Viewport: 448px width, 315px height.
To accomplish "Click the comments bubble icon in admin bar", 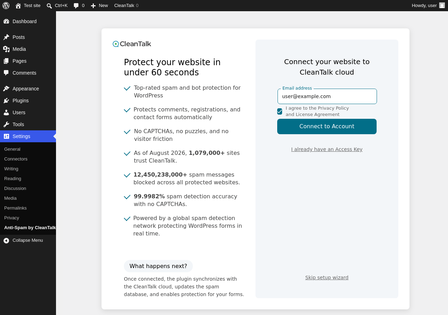I will (x=76, y=6).
